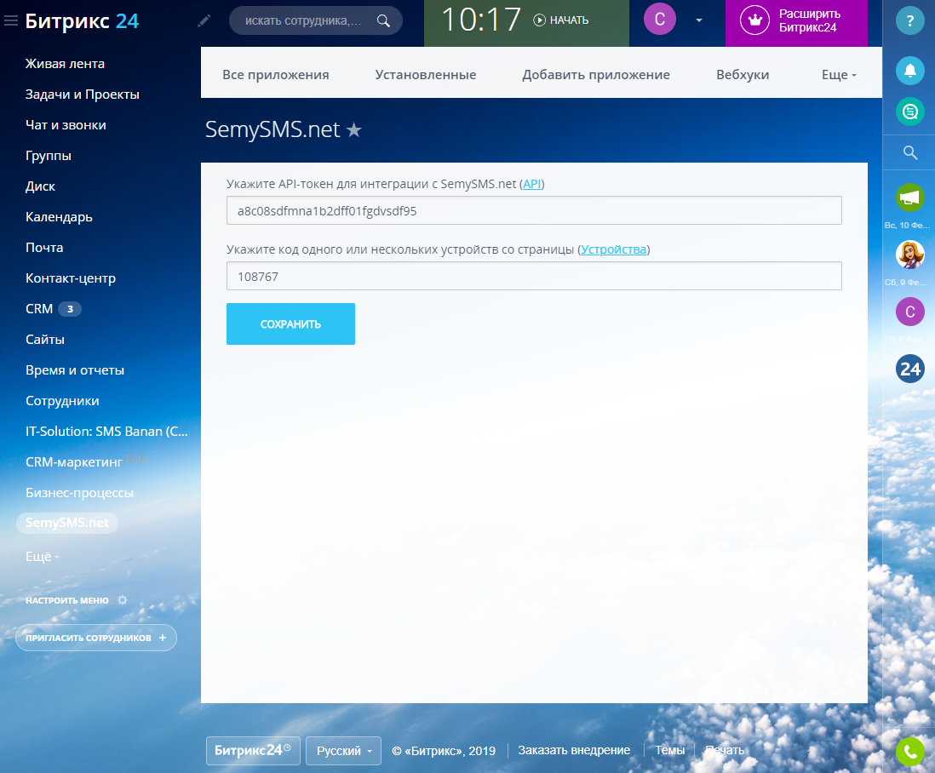Click the Печать footer link
935x773 pixels.
tap(725, 750)
